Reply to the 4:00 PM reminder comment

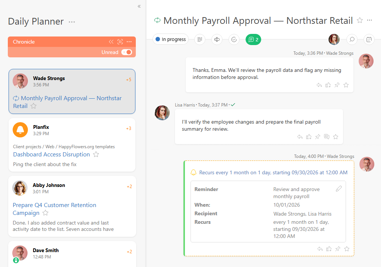click(320, 249)
